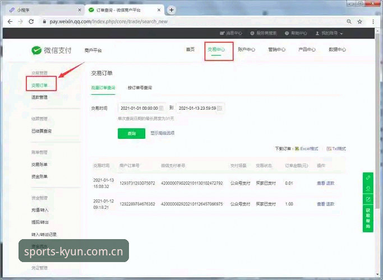Click WeChat payment number 4200000790202101130102472792

192,183
